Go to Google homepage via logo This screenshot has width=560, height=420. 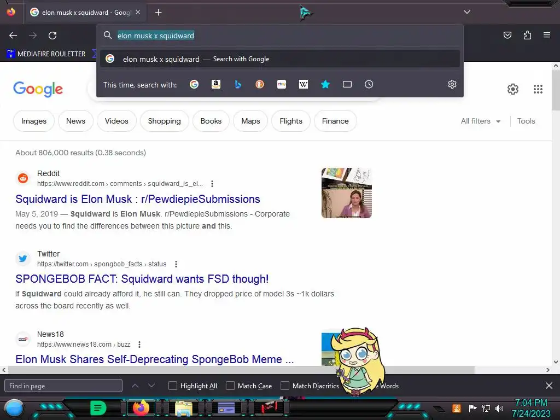click(x=38, y=89)
